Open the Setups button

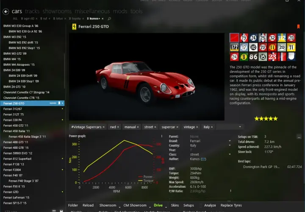[x=189, y=205]
